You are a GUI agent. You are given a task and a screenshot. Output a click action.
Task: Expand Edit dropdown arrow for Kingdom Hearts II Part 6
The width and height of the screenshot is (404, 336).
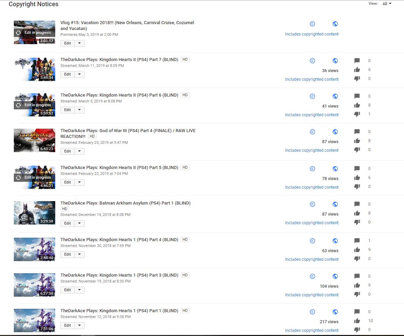coord(79,110)
